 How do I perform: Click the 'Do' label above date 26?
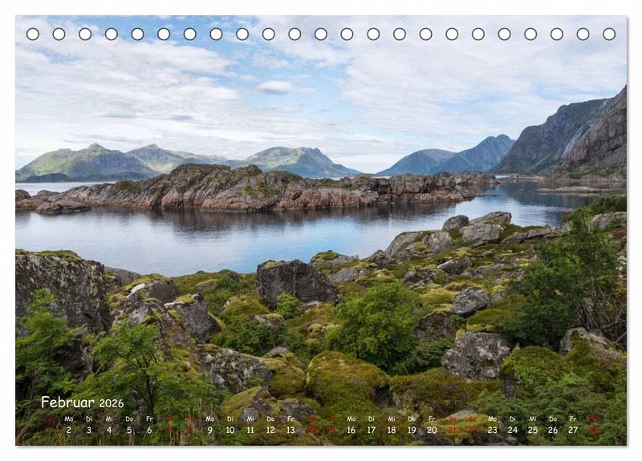(x=553, y=419)
